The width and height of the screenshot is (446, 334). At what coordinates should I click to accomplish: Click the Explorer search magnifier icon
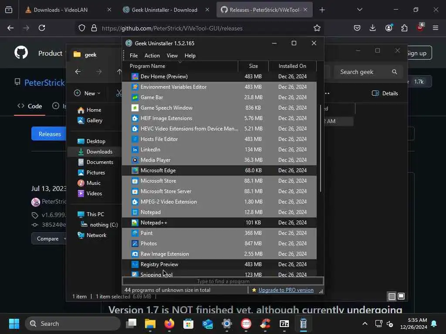(395, 72)
